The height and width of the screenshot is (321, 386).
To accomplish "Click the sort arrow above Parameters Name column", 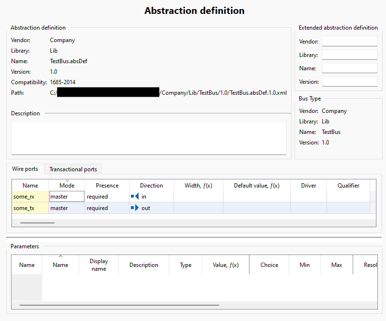I will coord(60,256).
